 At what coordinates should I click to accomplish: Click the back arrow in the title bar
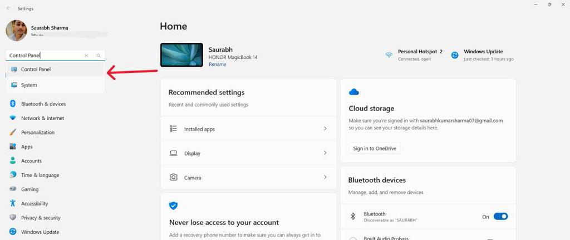coord(8,9)
